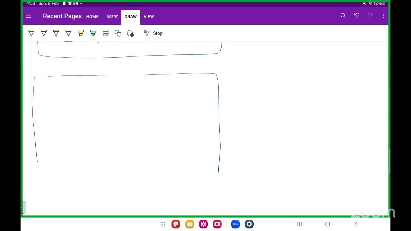The width and height of the screenshot is (411, 231).
Task: Open the yellow My Files app
Action: (189, 224)
